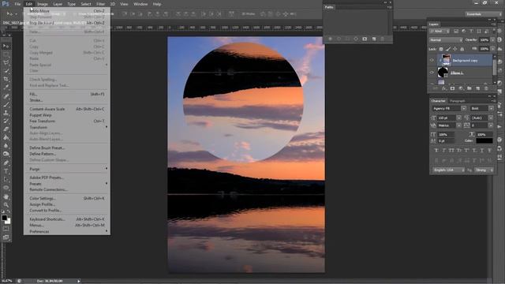
Task: Open Keyboard Shortcuts from Edit menu
Action: 66,219
